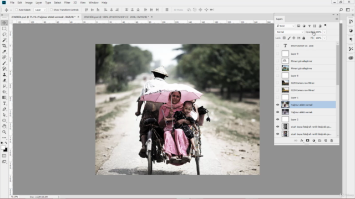The height and width of the screenshot is (199, 355).
Task: Select the Hand tool
Action: (4, 127)
